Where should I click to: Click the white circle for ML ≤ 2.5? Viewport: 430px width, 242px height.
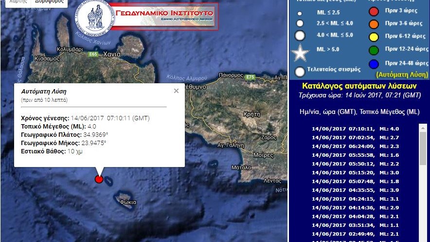pos(300,13)
